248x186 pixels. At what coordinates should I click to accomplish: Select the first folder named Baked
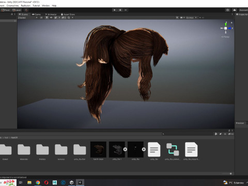[x=6, y=151]
